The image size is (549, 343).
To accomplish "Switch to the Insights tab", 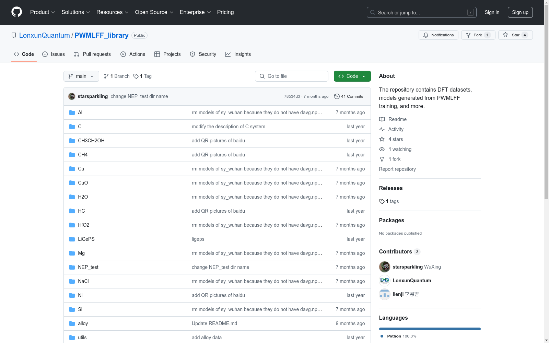I will click(238, 54).
